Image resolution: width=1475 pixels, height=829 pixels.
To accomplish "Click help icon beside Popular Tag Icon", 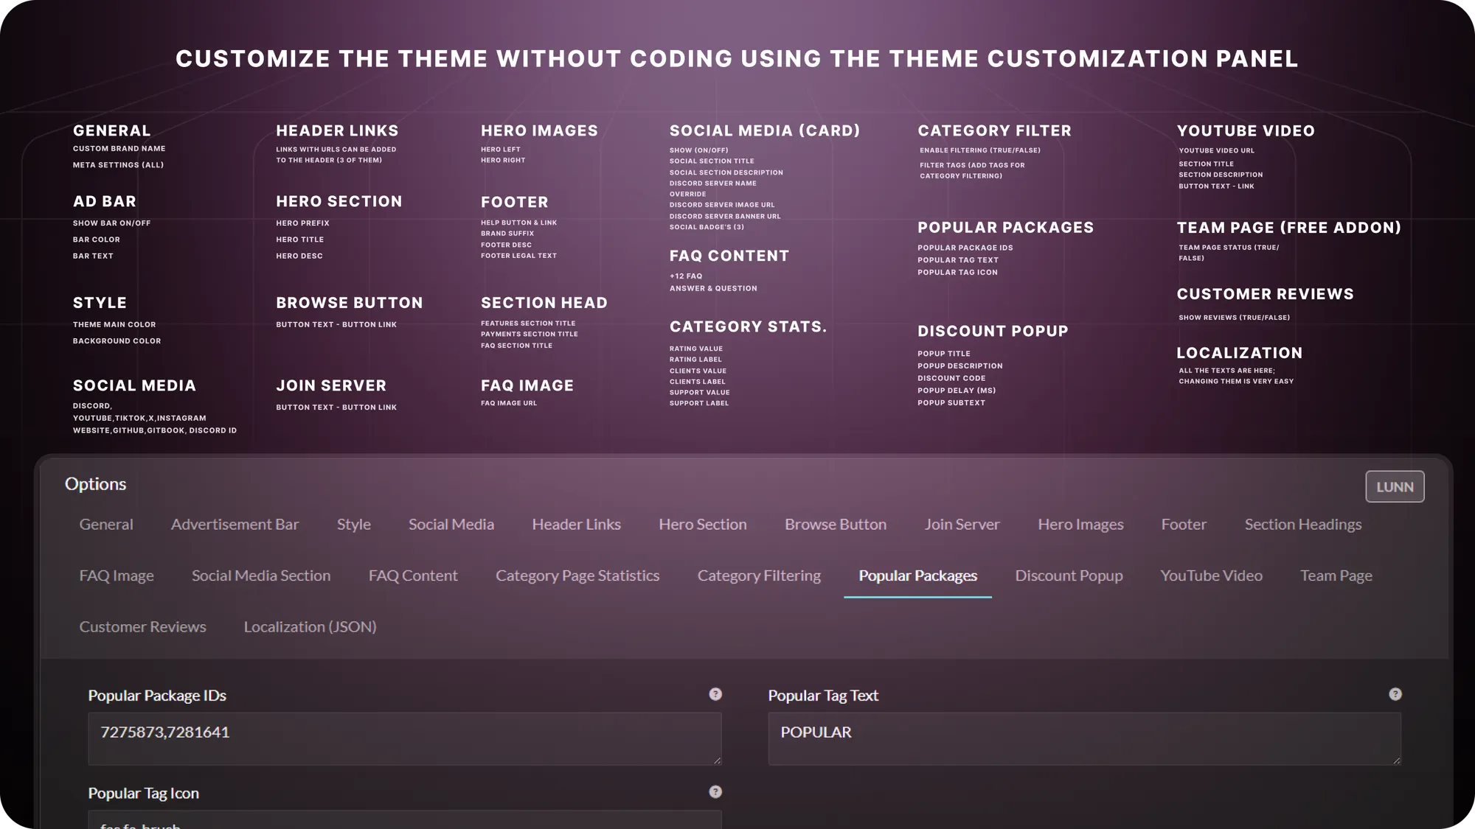I will [x=715, y=792].
